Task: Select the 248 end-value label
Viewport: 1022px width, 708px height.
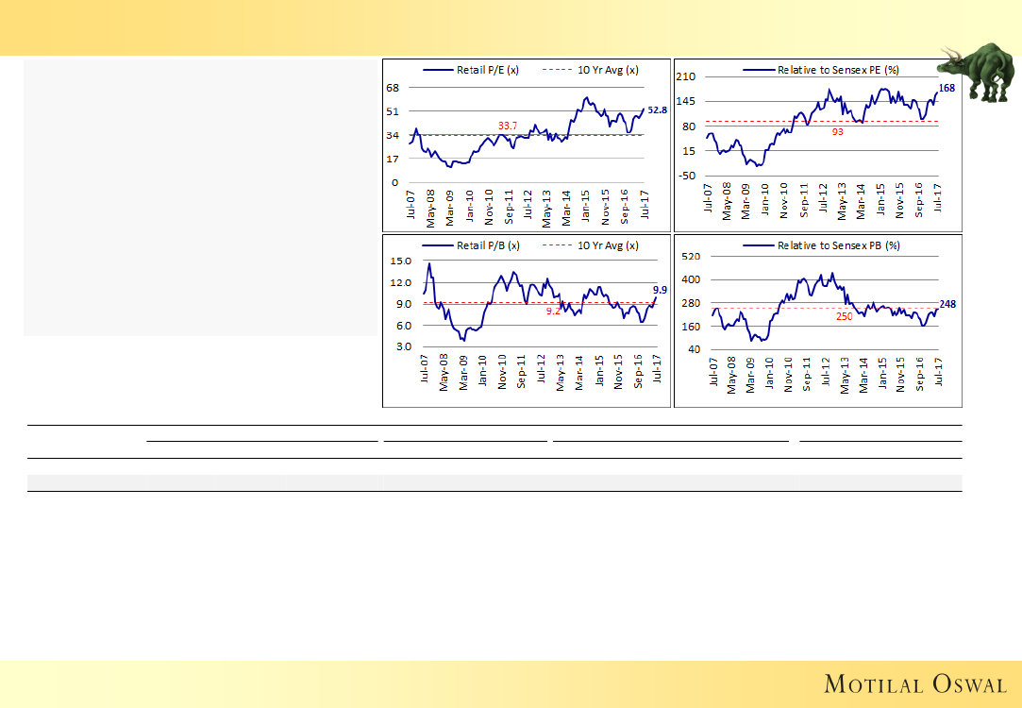Action: pyautogui.click(x=948, y=303)
